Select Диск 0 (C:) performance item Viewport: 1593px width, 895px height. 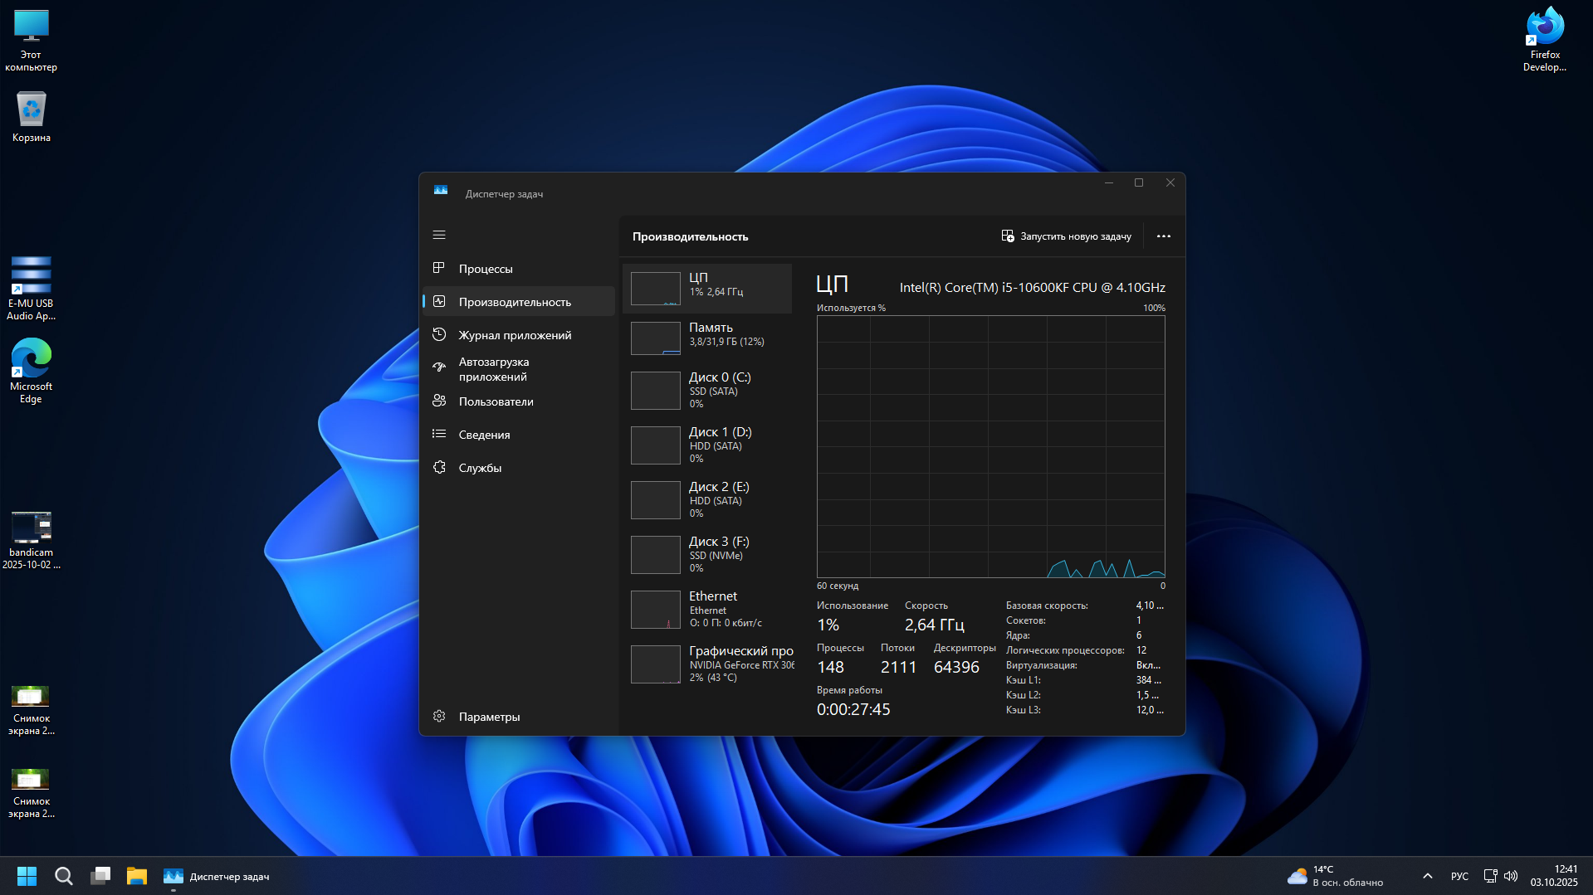[707, 390]
